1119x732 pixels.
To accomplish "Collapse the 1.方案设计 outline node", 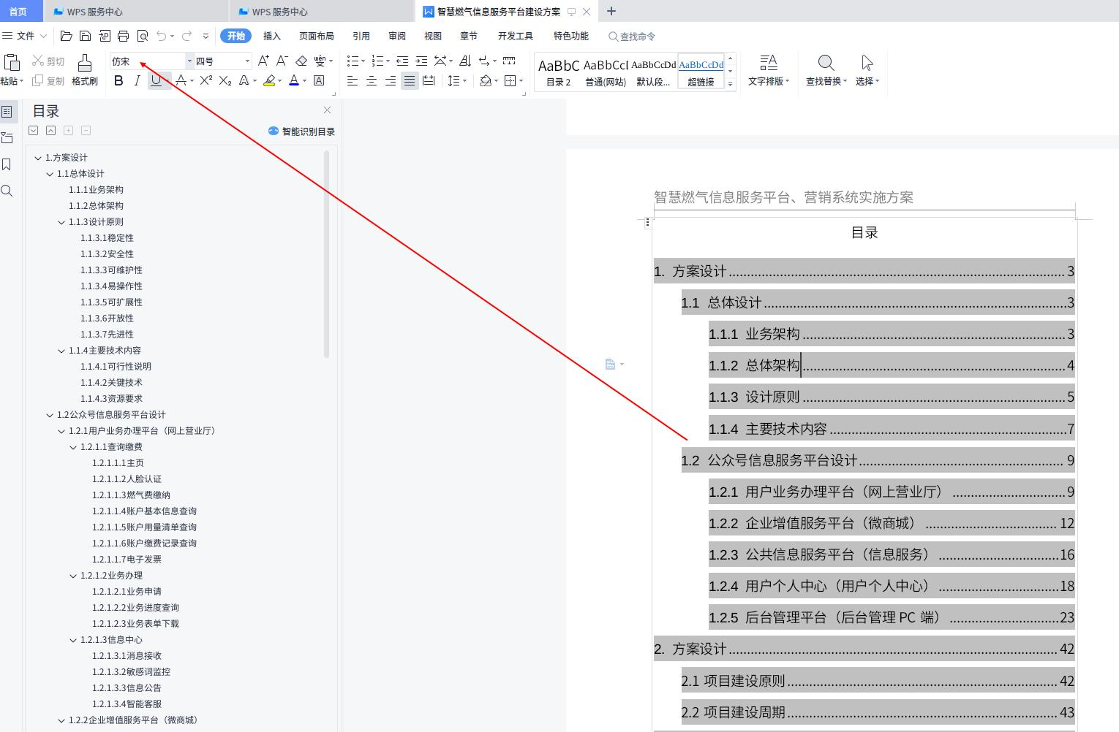I will coord(38,158).
